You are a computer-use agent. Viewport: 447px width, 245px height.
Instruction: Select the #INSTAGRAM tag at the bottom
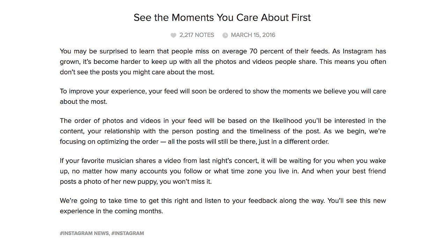pyautogui.click(x=127, y=233)
